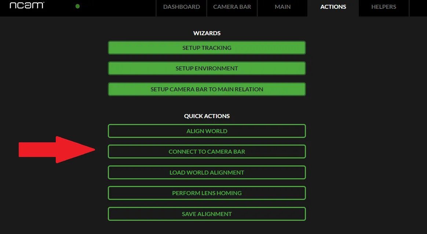Choose Connect to Camera Bar
Screen dimensions: 427x234
[x=207, y=151]
